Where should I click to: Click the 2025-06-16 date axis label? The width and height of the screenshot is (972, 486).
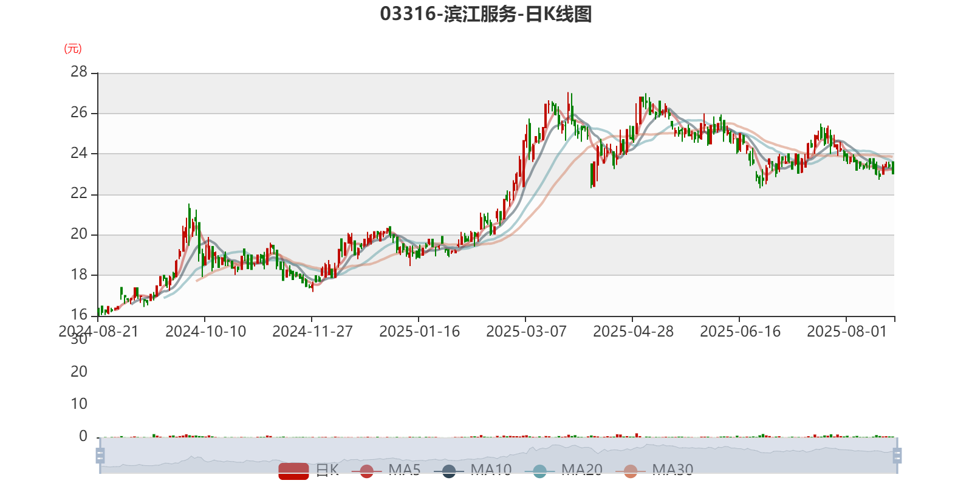click(x=740, y=332)
